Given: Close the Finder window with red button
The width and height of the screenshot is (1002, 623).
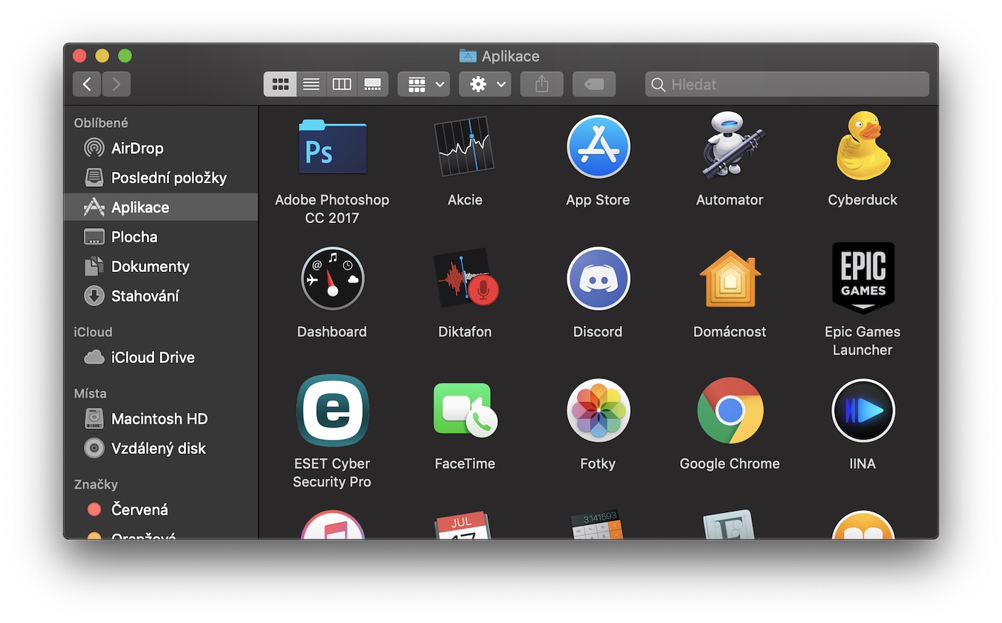Looking at the screenshot, I should click(80, 56).
